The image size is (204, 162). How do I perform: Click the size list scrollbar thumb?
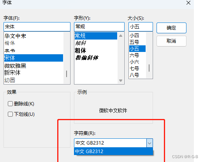(149, 68)
